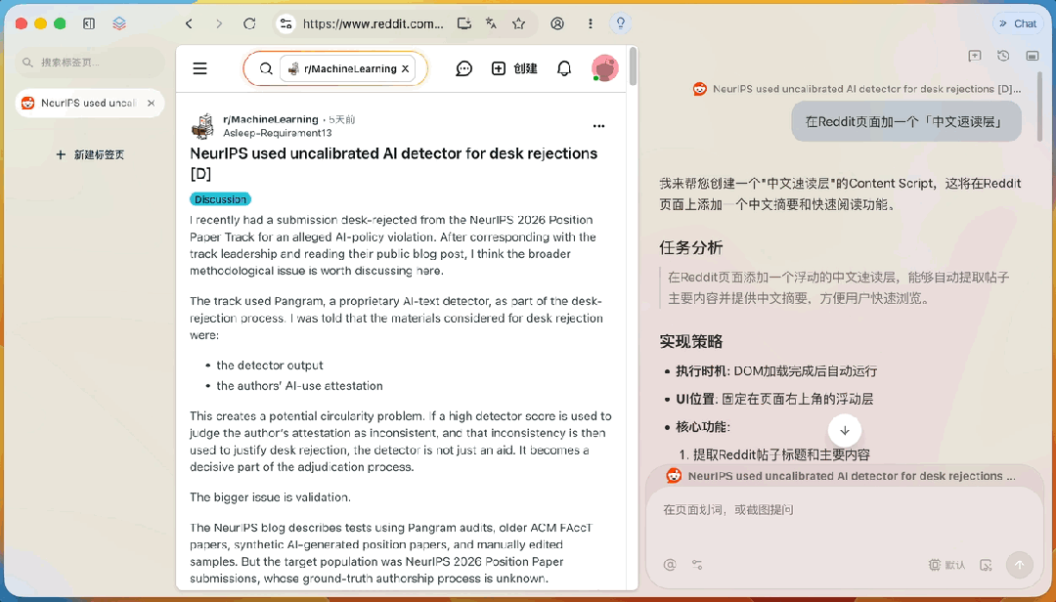This screenshot has width=1056, height=602.
Task: Open chat history clock icon
Action: click(x=1003, y=56)
